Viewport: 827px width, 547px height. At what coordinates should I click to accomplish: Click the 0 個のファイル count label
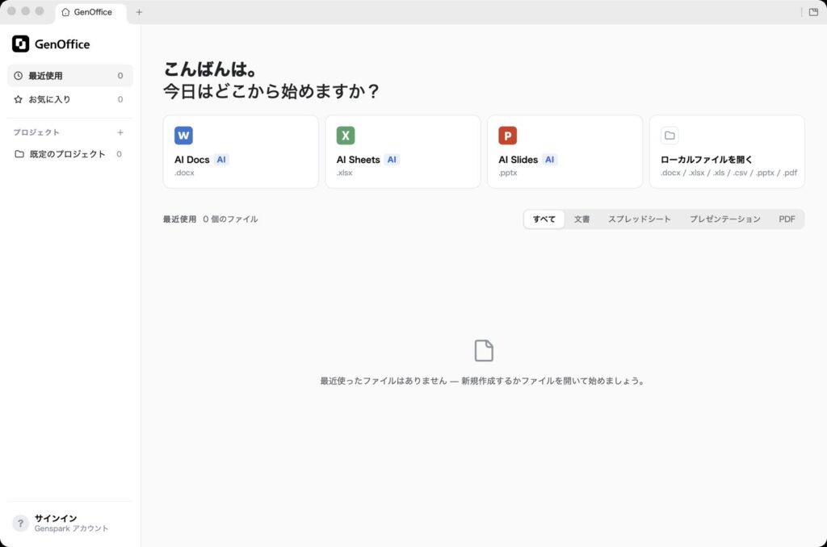pos(230,219)
